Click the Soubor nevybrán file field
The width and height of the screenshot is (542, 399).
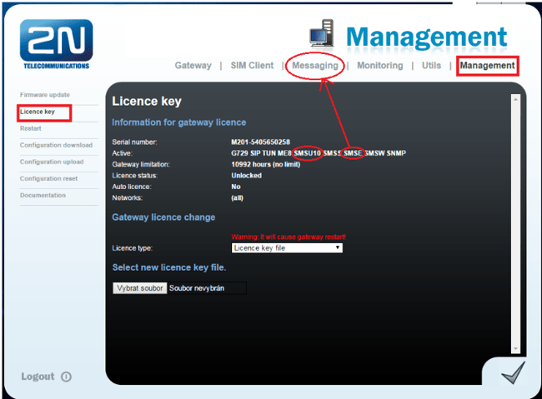click(x=207, y=288)
